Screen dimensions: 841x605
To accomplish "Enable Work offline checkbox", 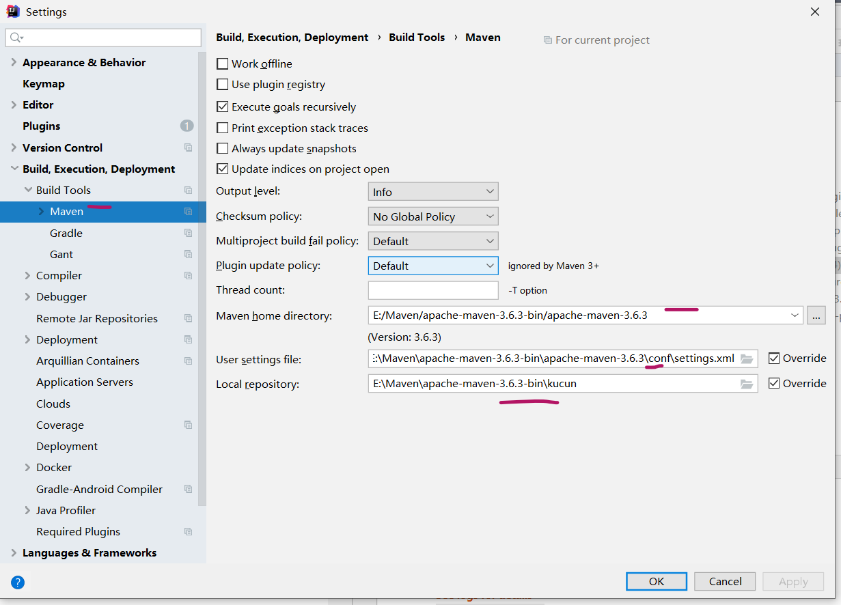I will (x=222, y=64).
